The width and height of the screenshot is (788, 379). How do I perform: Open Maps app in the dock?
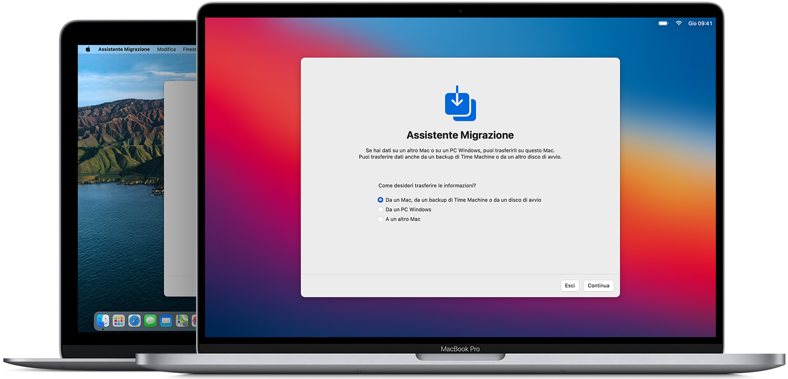(181, 320)
